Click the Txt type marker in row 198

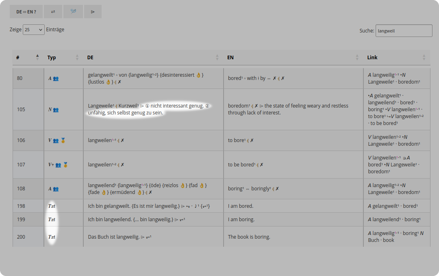pos(52,206)
